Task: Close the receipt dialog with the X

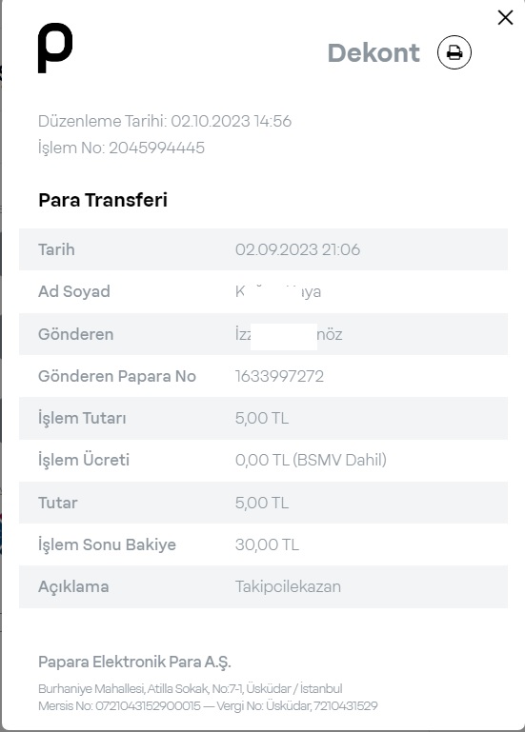Action: click(x=505, y=18)
